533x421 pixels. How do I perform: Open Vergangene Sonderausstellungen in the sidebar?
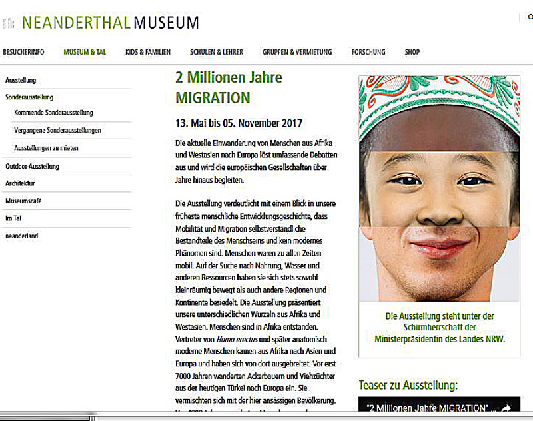(57, 131)
